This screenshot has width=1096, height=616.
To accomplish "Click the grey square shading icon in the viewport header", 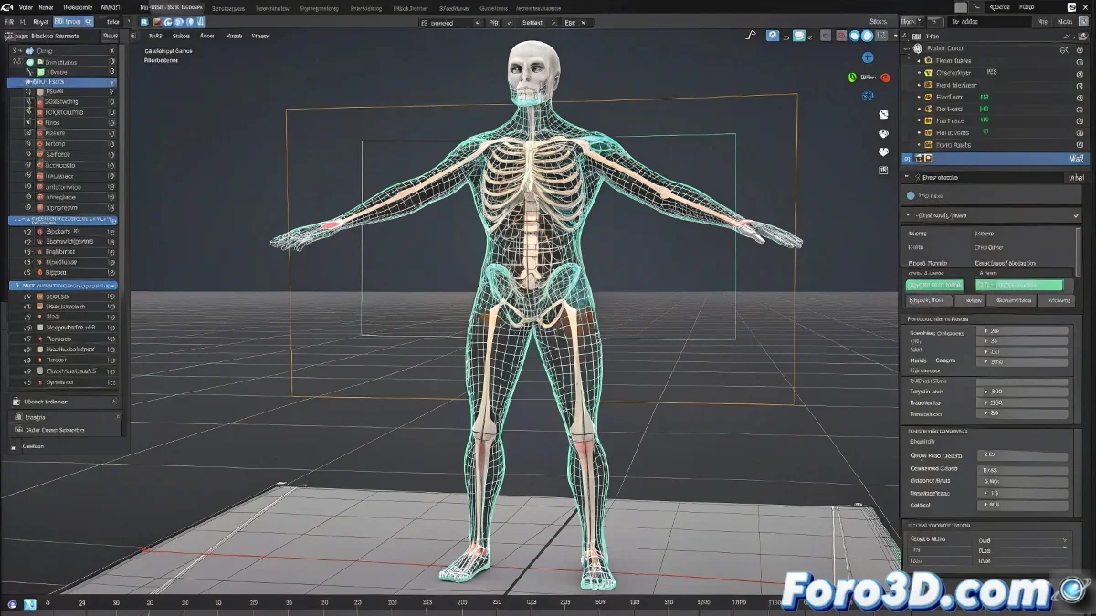I will [826, 36].
